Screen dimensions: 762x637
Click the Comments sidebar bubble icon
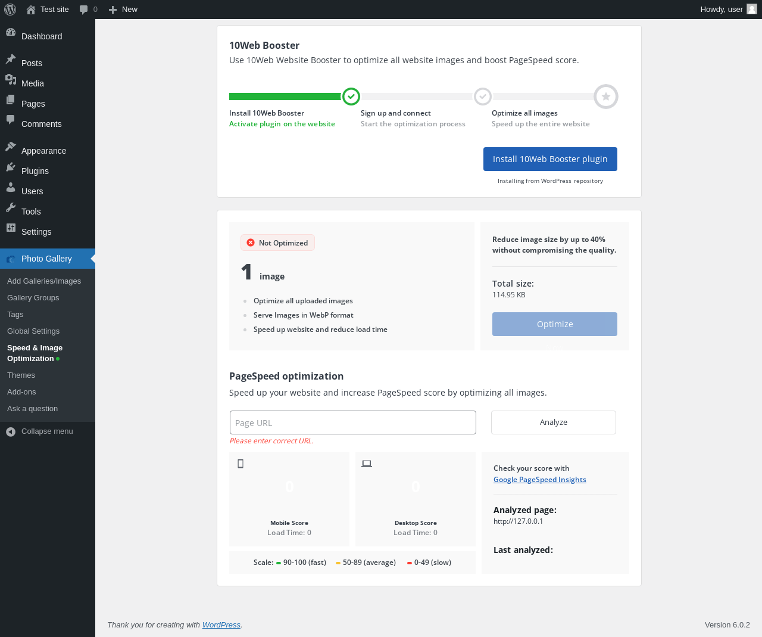(x=11, y=120)
